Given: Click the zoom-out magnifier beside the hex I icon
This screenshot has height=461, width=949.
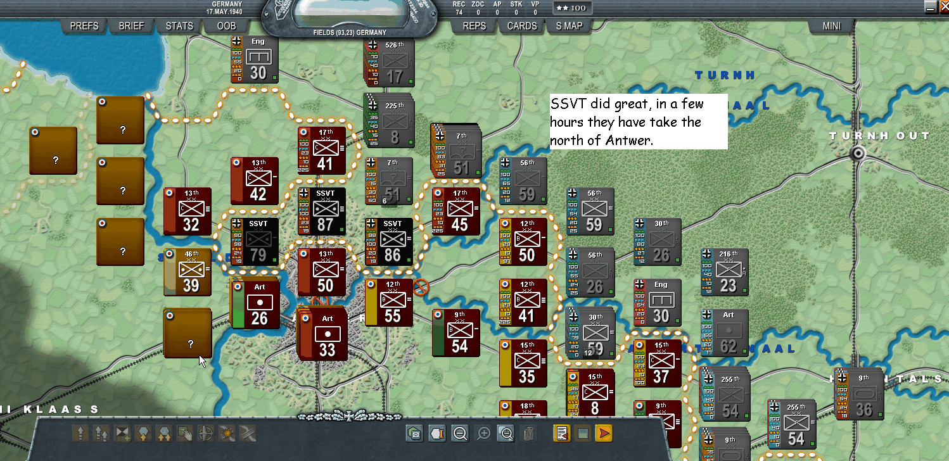Looking at the screenshot, I should coord(460,434).
